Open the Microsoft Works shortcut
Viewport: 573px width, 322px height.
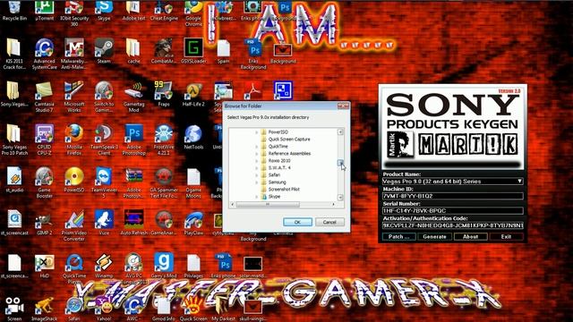point(74,97)
